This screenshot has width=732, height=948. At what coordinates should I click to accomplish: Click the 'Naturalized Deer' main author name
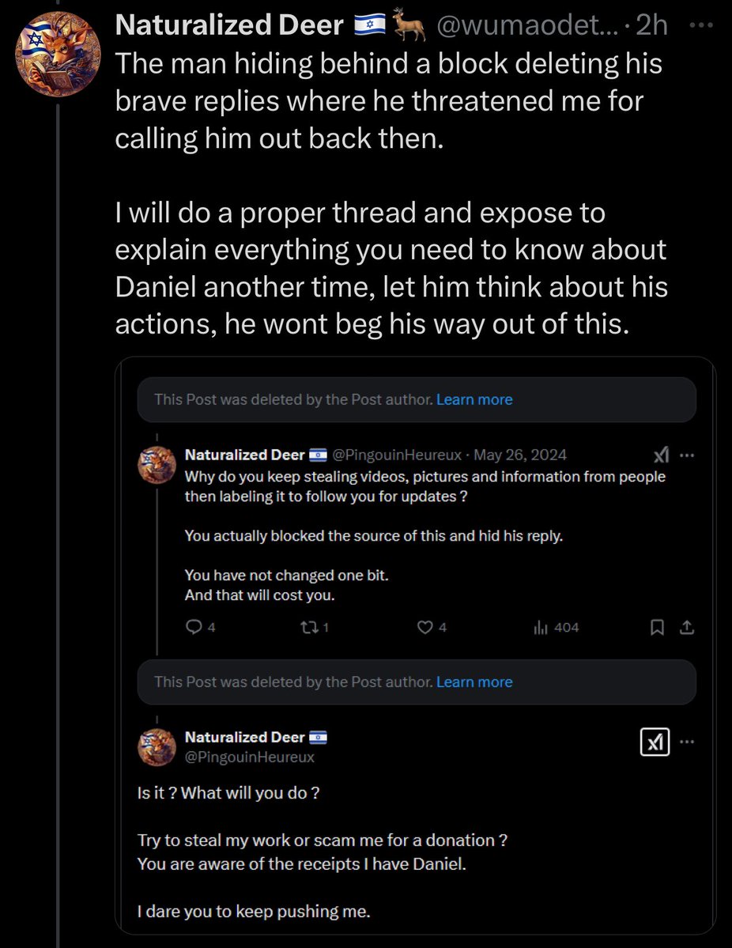coord(229,26)
